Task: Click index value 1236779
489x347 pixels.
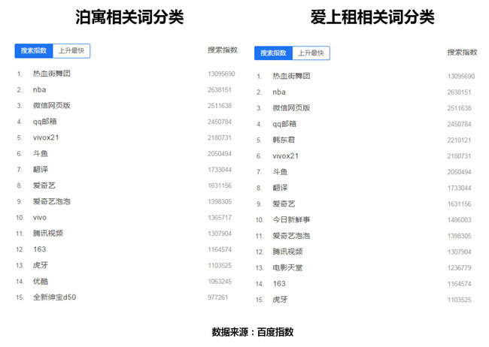Action: [459, 268]
